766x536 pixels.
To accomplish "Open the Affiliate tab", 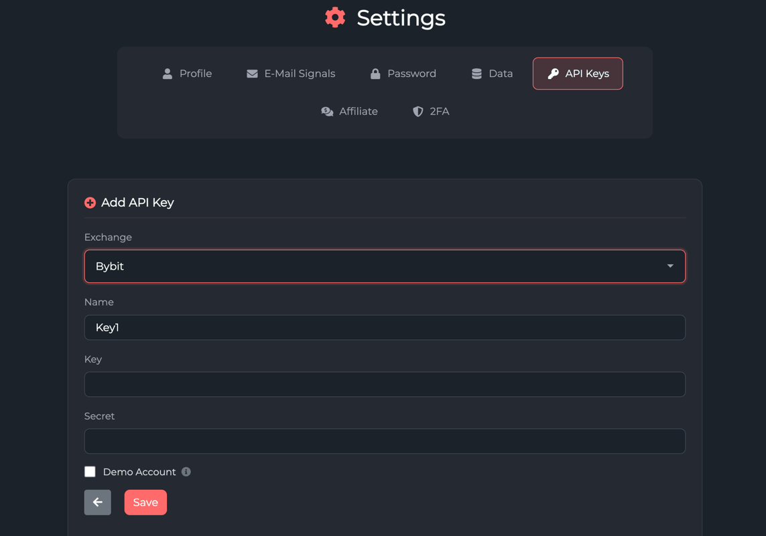I will coord(349,112).
